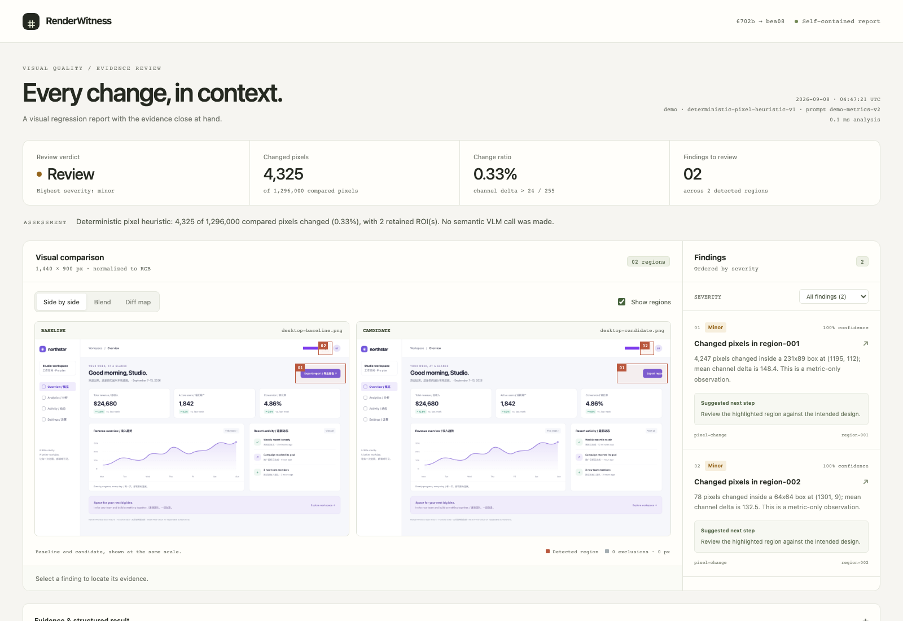Click the 'desktop-baseline.png' file name
Screen dimensions: 903x621
coord(312,330)
